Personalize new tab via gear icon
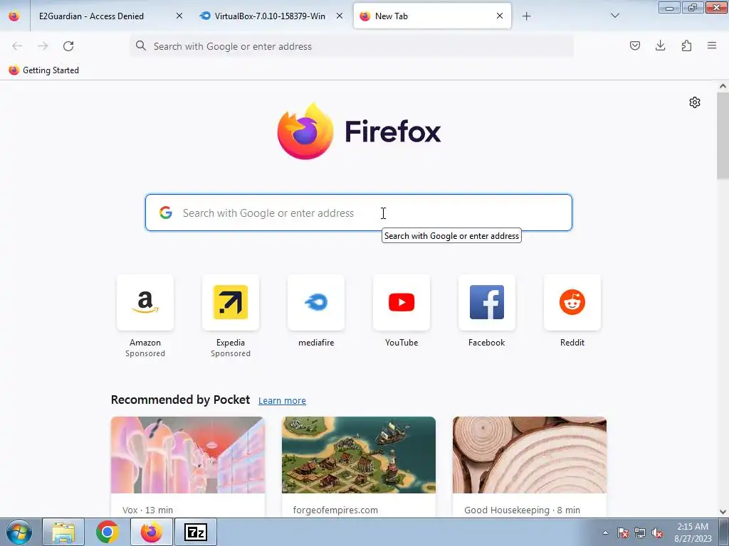This screenshot has width=729, height=546. [695, 102]
